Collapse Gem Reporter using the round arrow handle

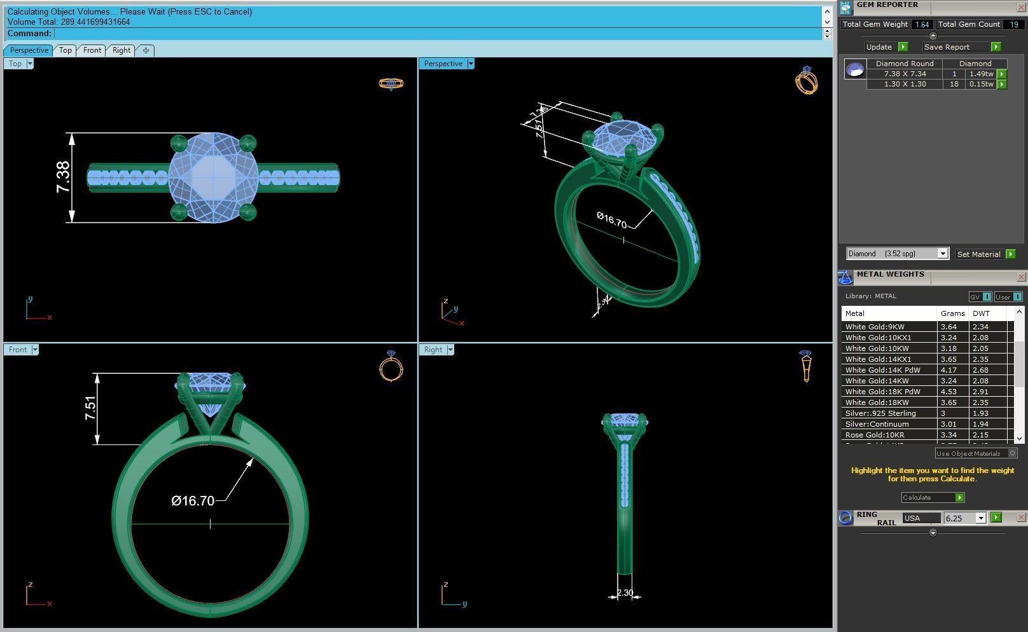tap(933, 36)
